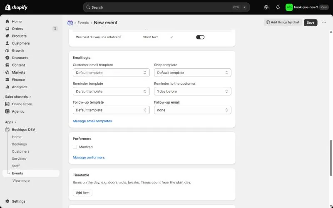
Task: Open Reminder to the customer dropdown
Action: coord(192,91)
